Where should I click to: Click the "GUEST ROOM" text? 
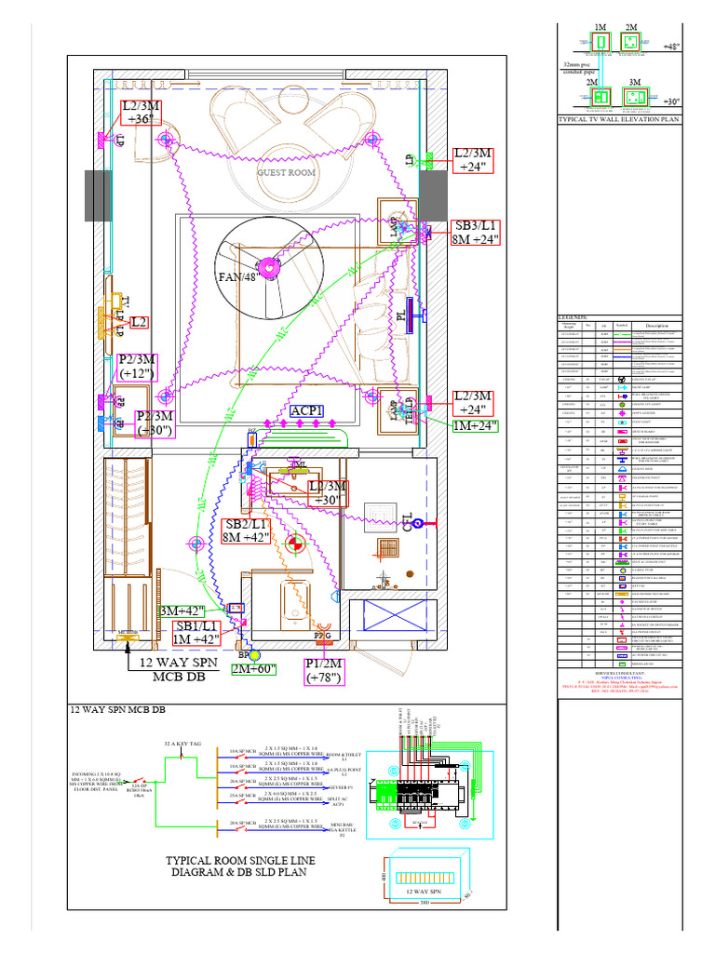[287, 172]
